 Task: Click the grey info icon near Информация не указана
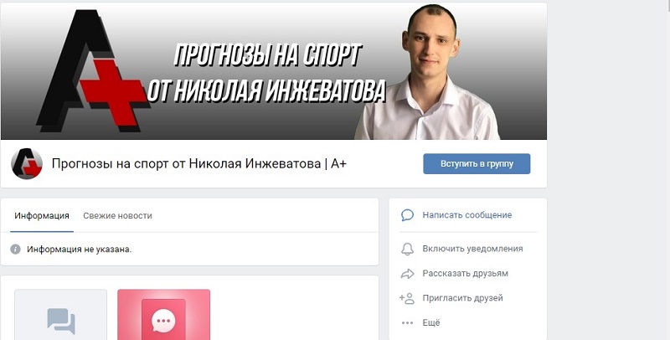tap(15, 249)
